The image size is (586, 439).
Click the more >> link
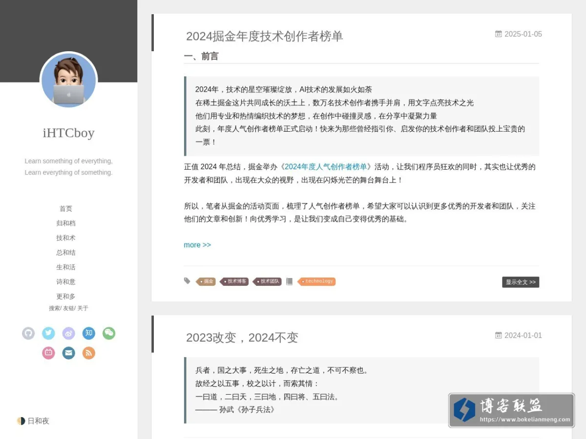coord(197,245)
